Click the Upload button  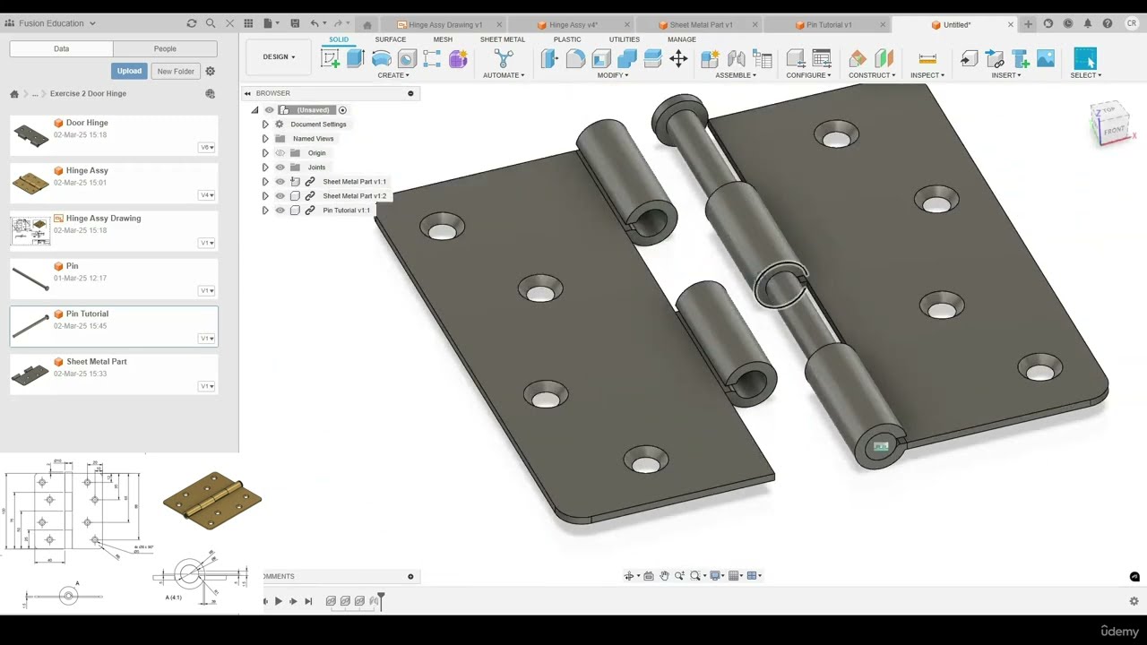coord(129,71)
